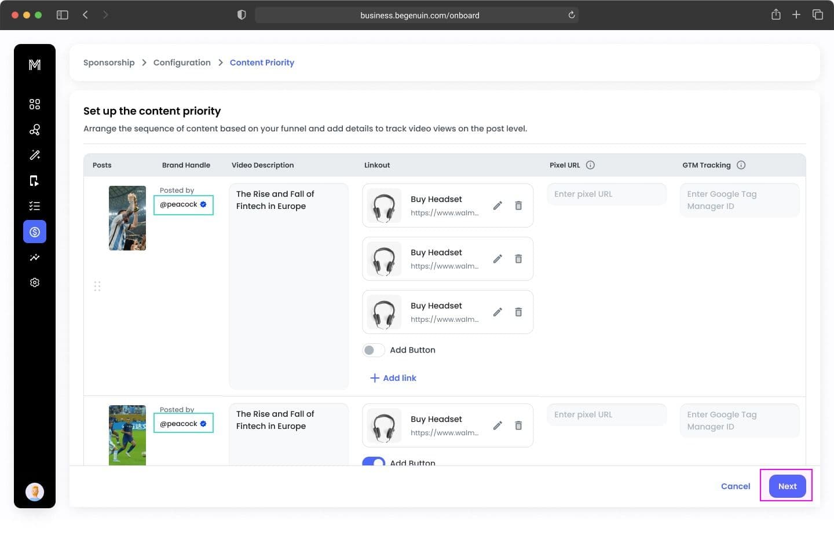
Task: Focus the first post's Google Tag Manager ID field
Action: coord(740,200)
